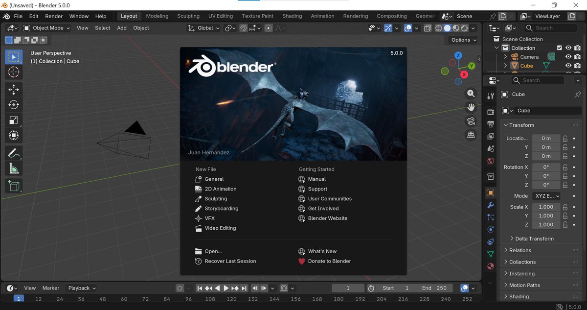The image size is (587, 310).
Task: Toggle the camera view icon in viewport
Action: point(471,121)
